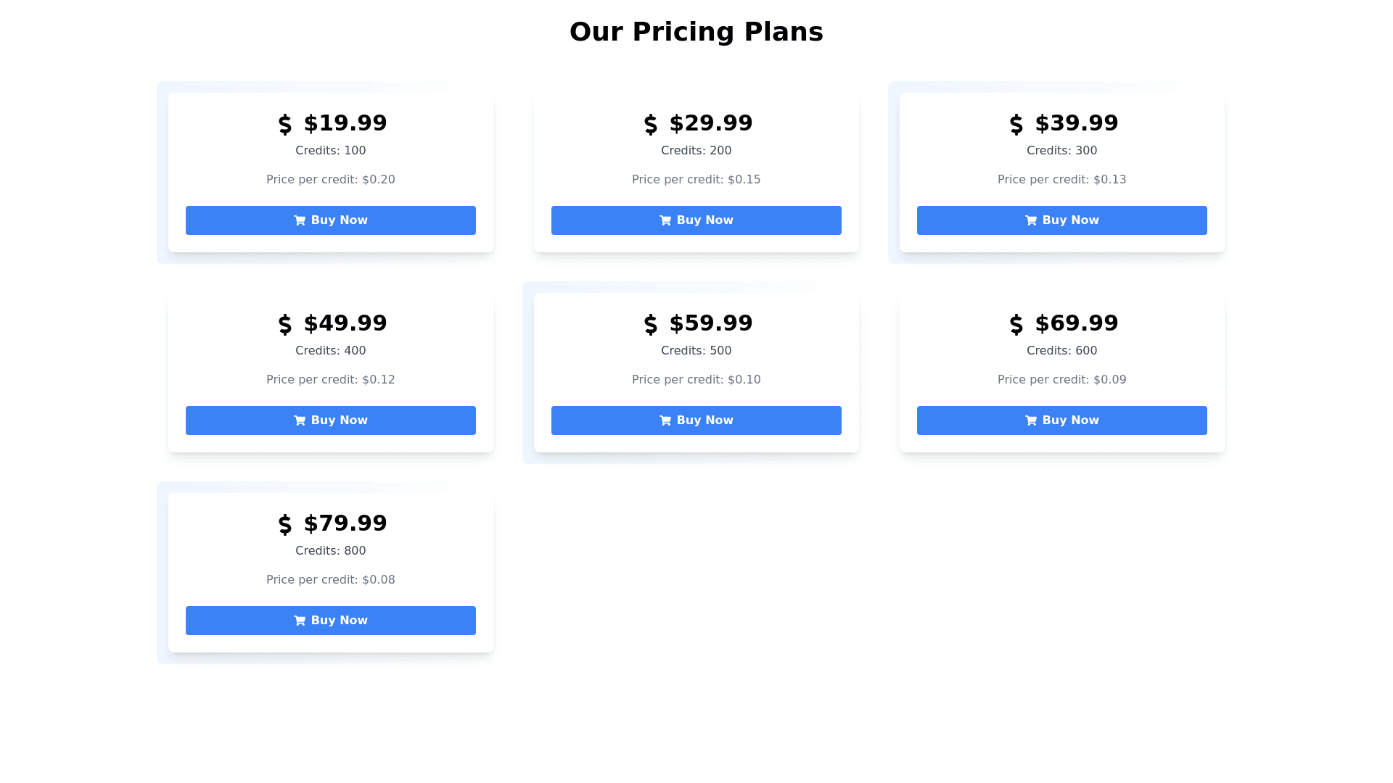Click the dollar icon beside $39.99
The image size is (1393, 783).
coord(1016,124)
